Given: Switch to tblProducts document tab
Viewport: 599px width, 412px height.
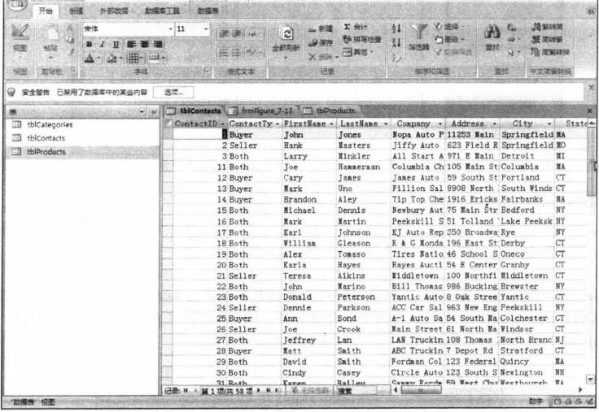Looking at the screenshot, I should pos(330,111).
